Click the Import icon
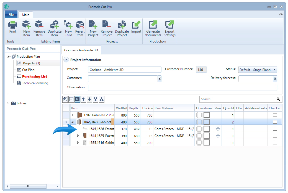288x193 pixels. [136, 25]
